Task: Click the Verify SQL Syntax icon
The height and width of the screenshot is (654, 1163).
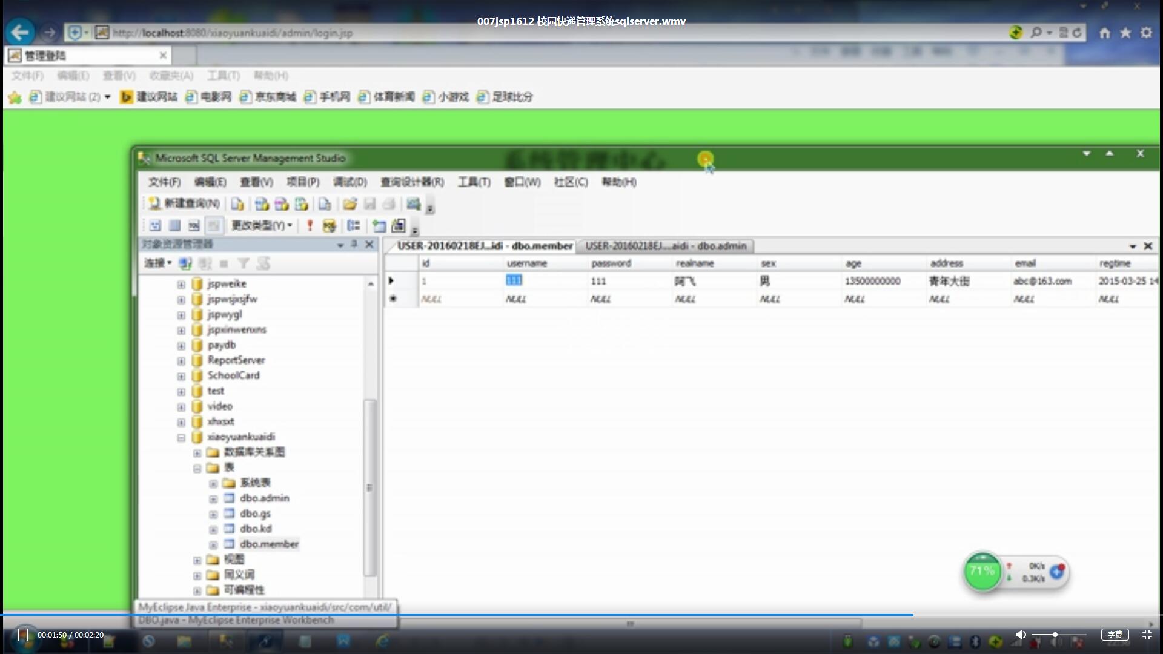Action: (329, 226)
